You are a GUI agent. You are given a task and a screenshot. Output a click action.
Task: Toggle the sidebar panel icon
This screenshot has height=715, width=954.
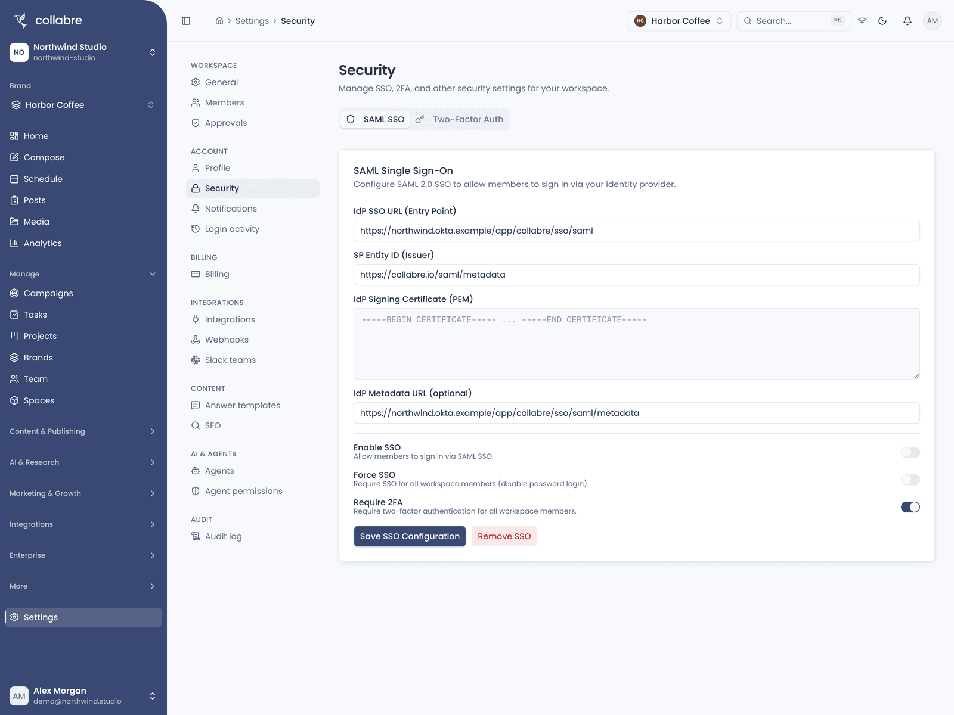(186, 21)
